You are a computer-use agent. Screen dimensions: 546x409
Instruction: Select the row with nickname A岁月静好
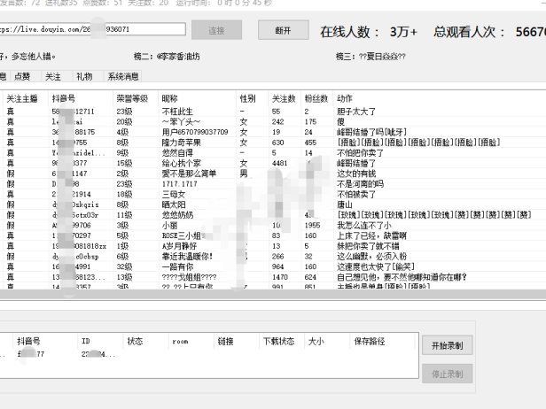273,246
